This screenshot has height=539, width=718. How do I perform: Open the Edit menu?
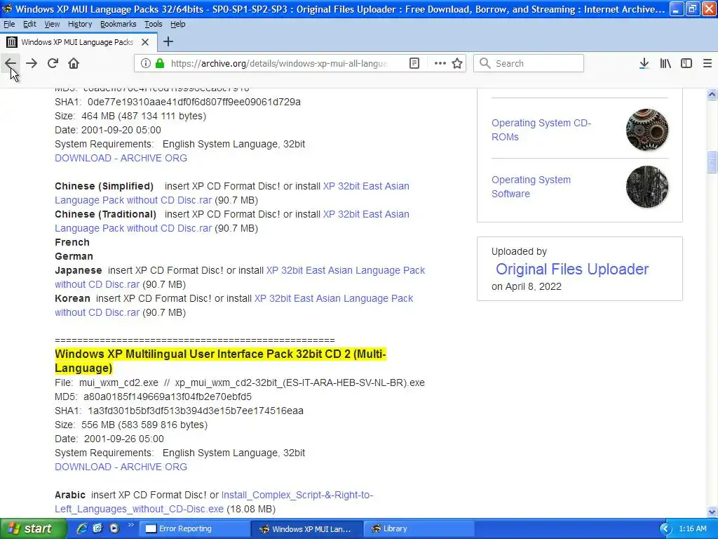click(x=29, y=24)
